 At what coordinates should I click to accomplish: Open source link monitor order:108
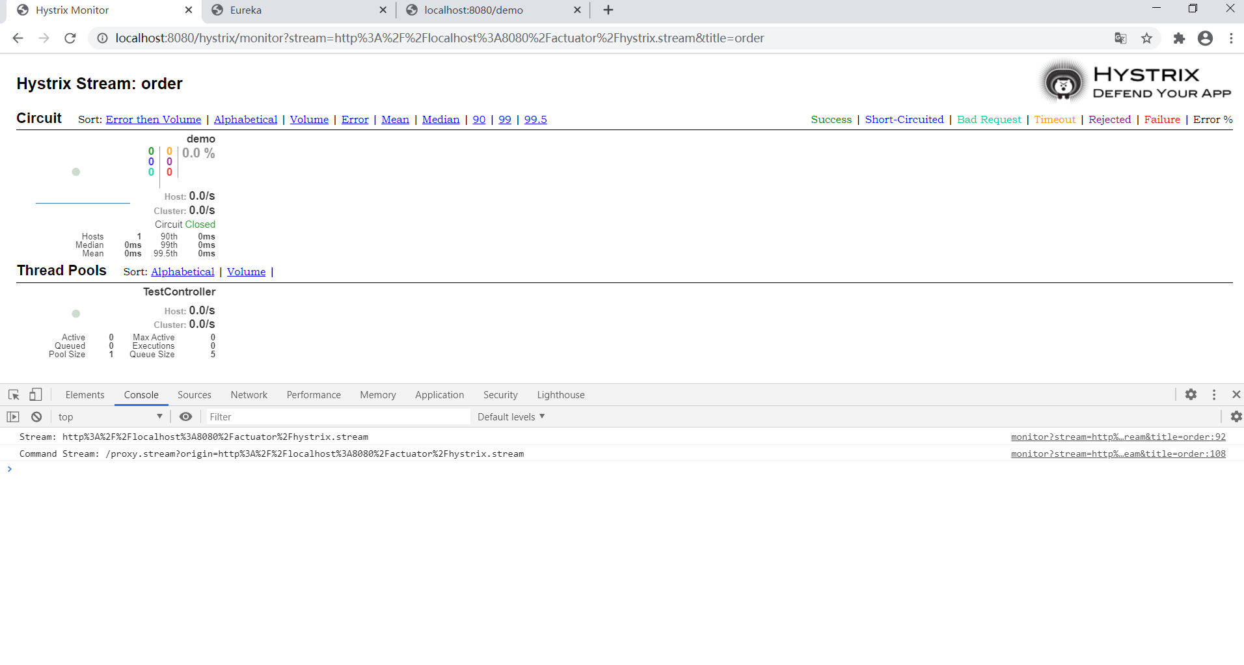point(1118,454)
